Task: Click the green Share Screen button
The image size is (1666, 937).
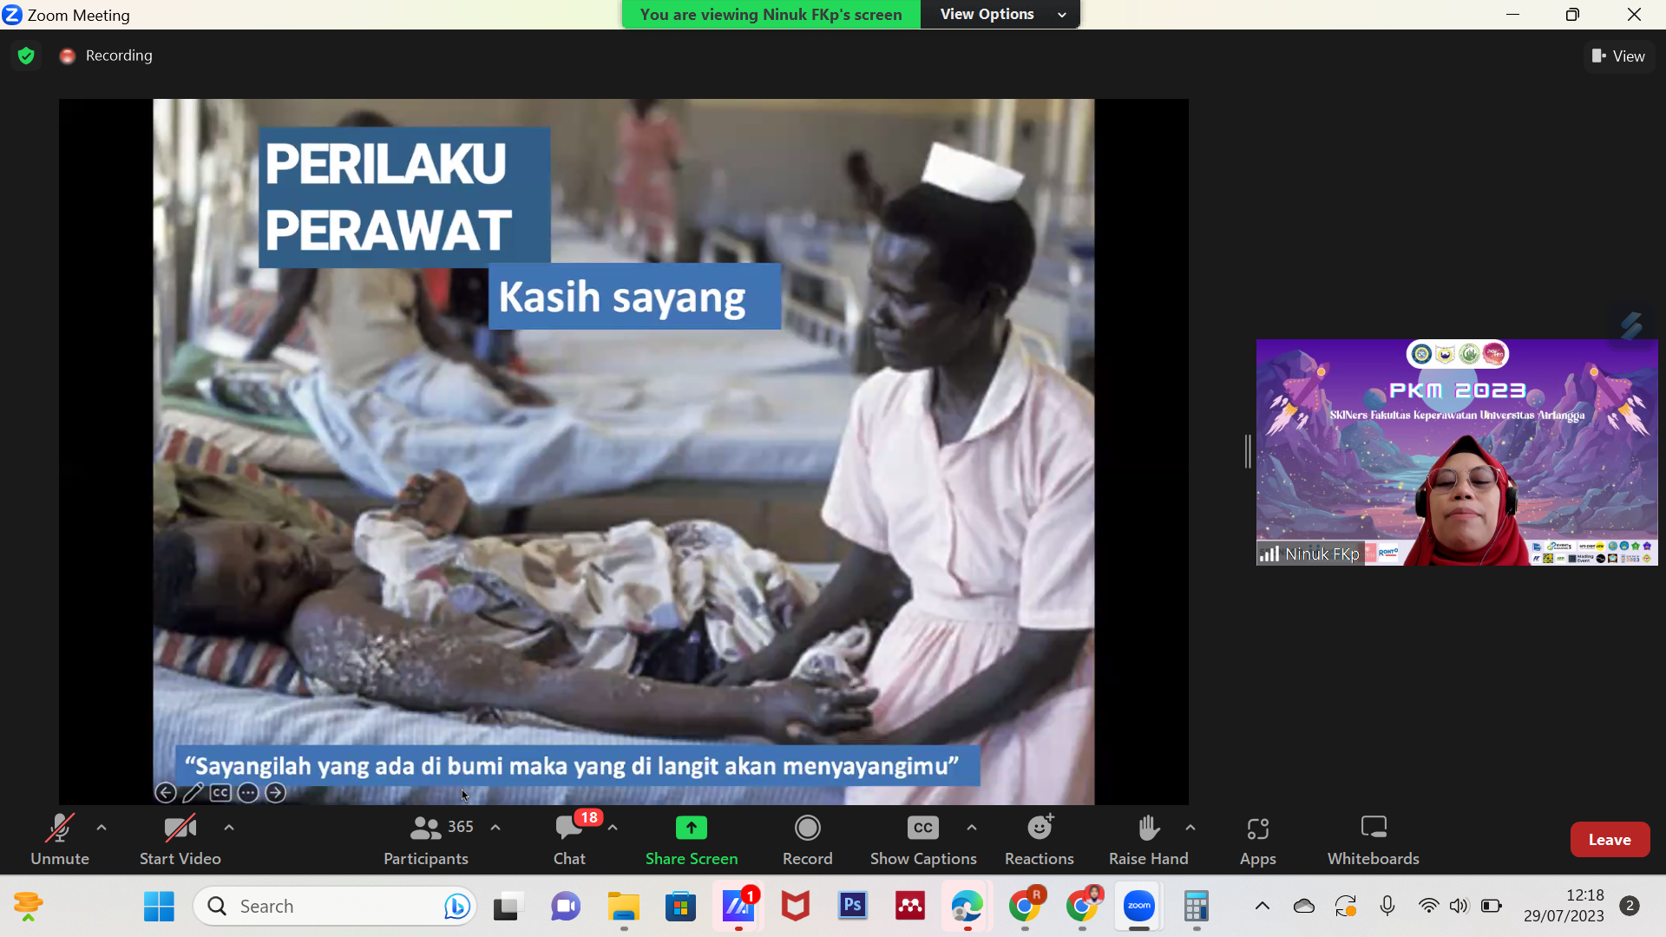Action: pos(691,839)
